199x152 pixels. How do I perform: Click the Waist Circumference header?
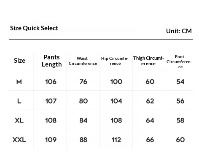point(83,61)
